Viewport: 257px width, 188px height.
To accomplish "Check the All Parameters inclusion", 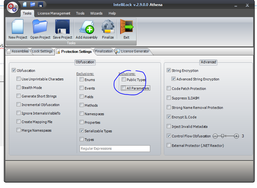I will coord(124,88).
